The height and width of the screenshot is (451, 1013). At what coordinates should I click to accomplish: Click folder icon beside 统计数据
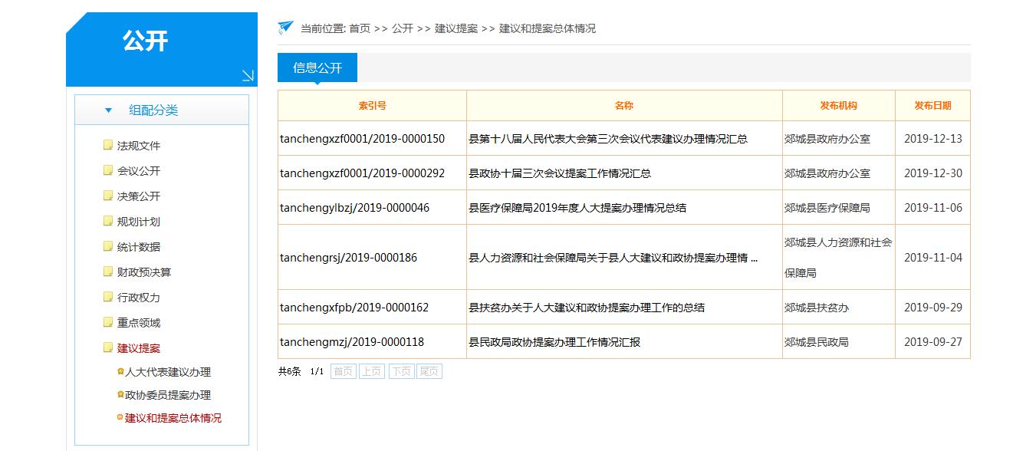108,247
